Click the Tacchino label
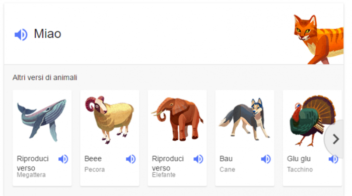 (300, 169)
